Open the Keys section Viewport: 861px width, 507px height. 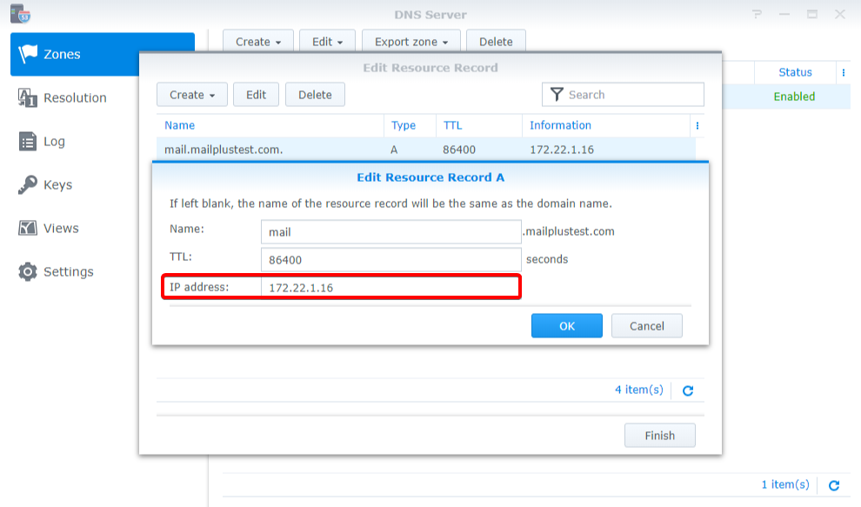[54, 184]
